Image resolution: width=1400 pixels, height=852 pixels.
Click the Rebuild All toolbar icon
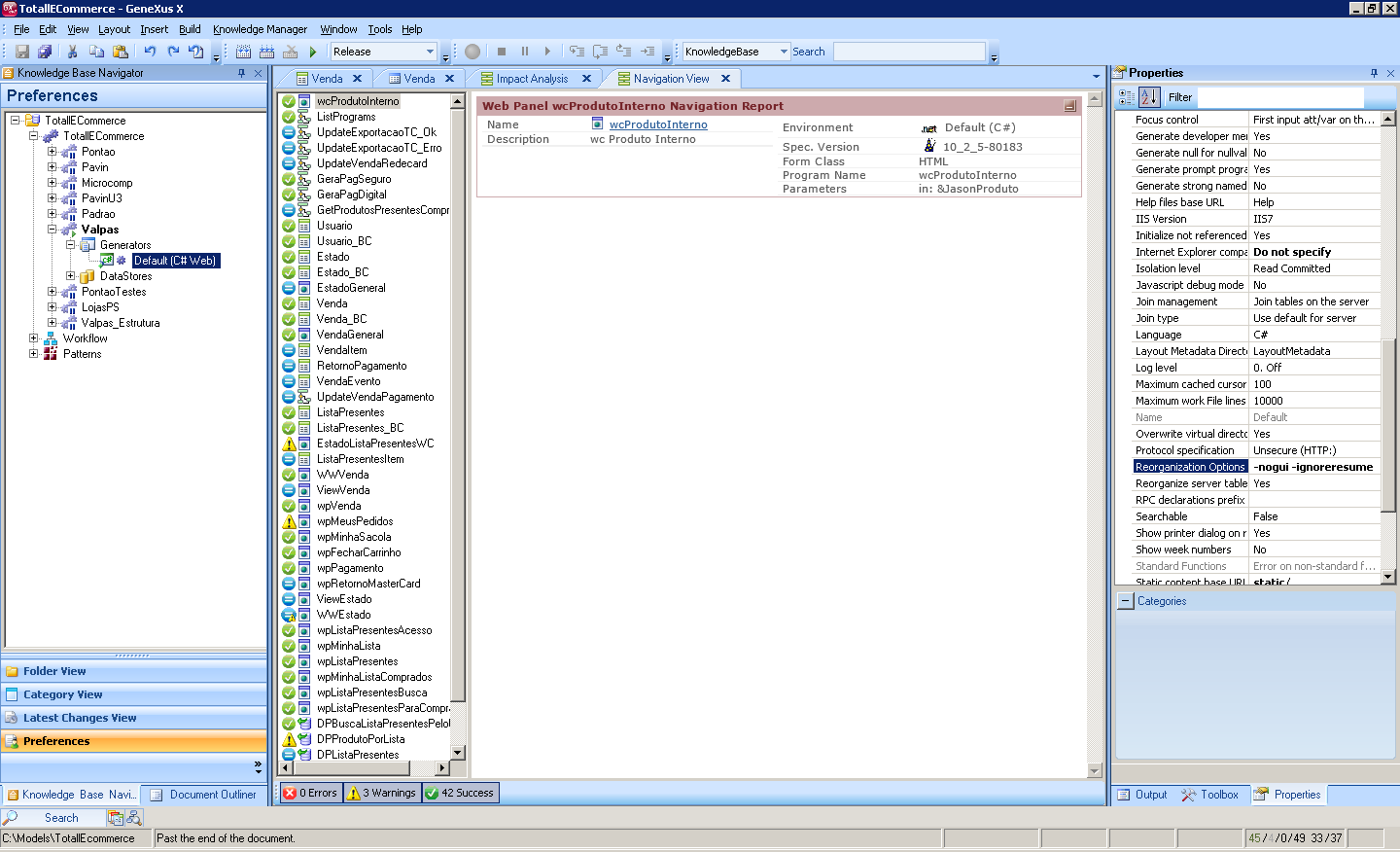click(266, 52)
